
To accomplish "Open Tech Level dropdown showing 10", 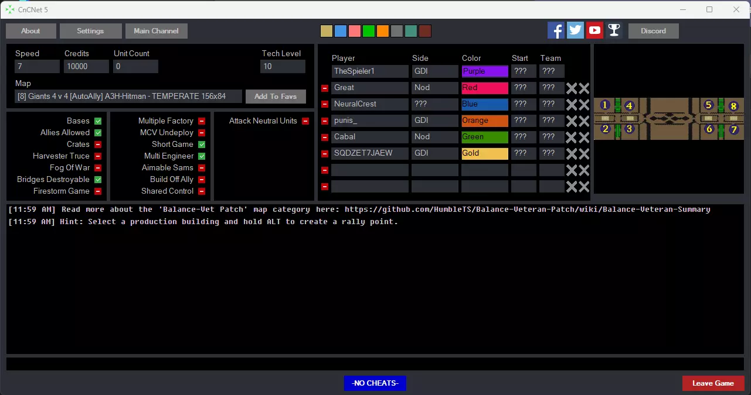I will coord(283,66).
